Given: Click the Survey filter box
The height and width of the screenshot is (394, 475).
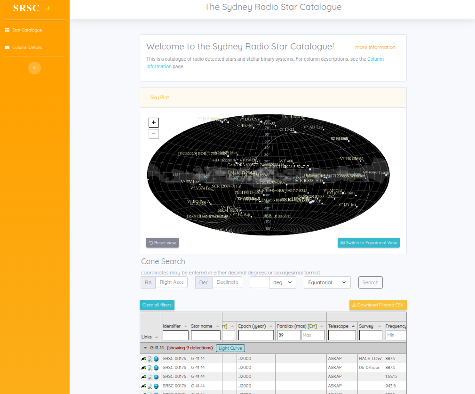Looking at the screenshot, I should click(371, 335).
